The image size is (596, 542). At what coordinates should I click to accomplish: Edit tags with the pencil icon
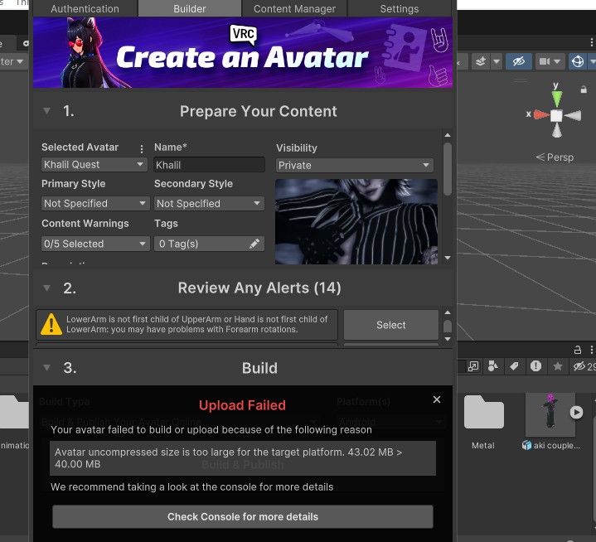[x=254, y=244]
